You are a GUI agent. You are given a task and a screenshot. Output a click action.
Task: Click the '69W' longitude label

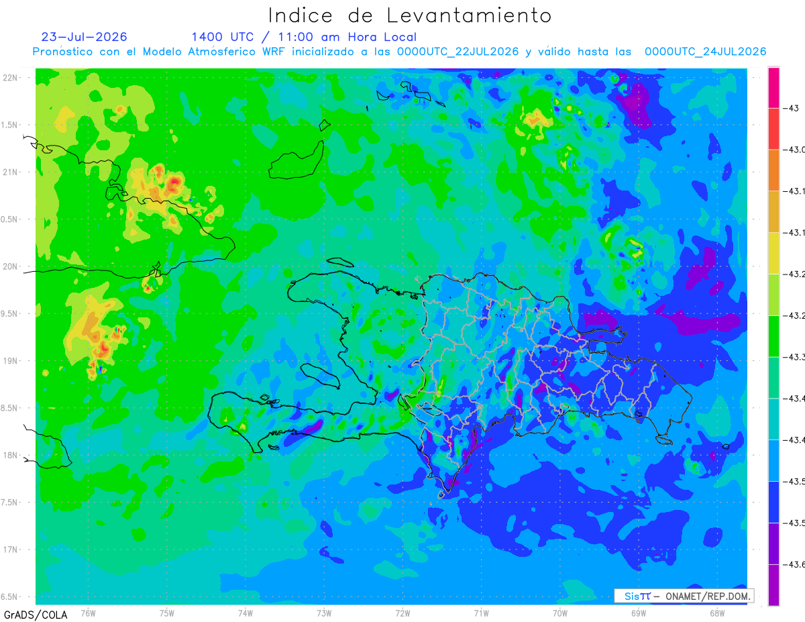coord(639,613)
